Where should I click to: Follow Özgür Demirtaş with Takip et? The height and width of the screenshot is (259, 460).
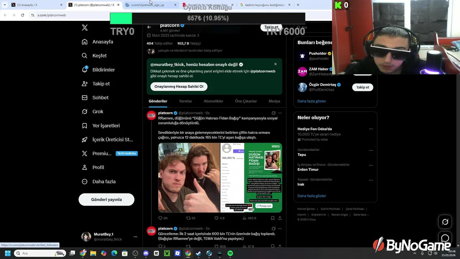363,87
